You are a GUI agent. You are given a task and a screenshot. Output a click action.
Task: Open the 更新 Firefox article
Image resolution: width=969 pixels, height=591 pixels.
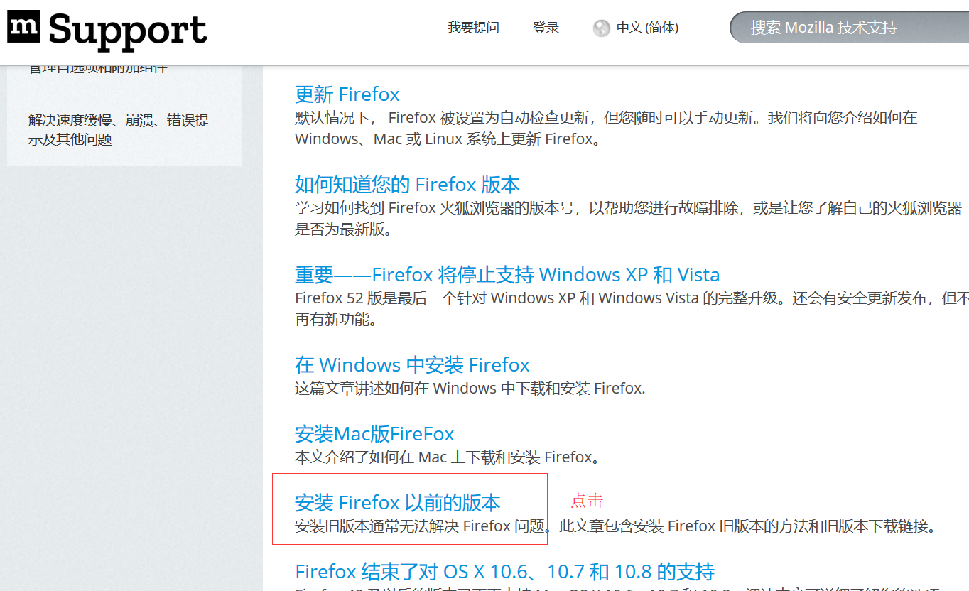pyautogui.click(x=347, y=94)
